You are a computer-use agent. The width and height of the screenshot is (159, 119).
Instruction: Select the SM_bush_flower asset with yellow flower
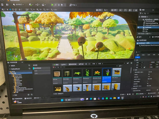[97, 74]
